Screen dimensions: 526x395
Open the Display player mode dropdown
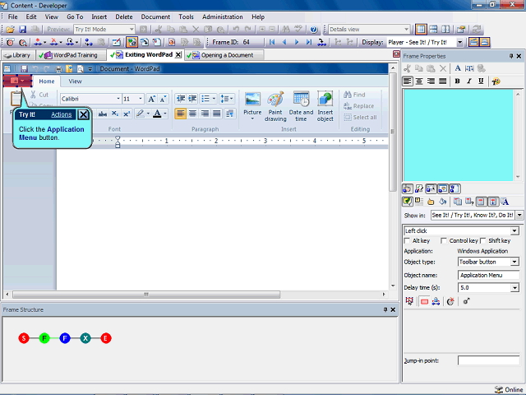pyautogui.click(x=460, y=42)
